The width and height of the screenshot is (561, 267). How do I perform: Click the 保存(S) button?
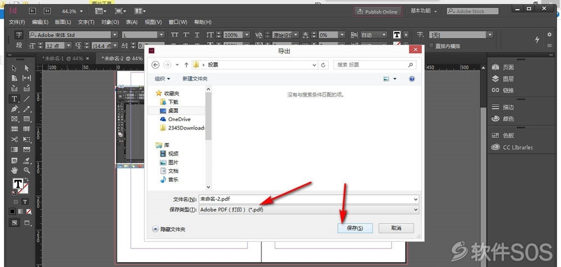[355, 228]
